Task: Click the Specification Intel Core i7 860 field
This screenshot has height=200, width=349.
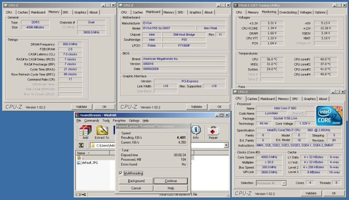Action: tap(299, 130)
